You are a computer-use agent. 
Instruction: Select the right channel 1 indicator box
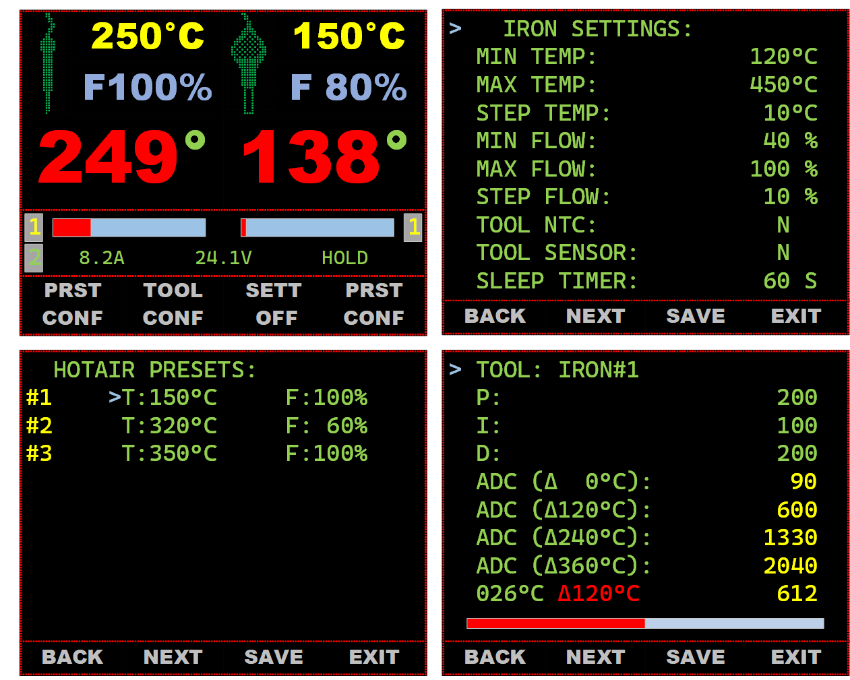coord(413,227)
